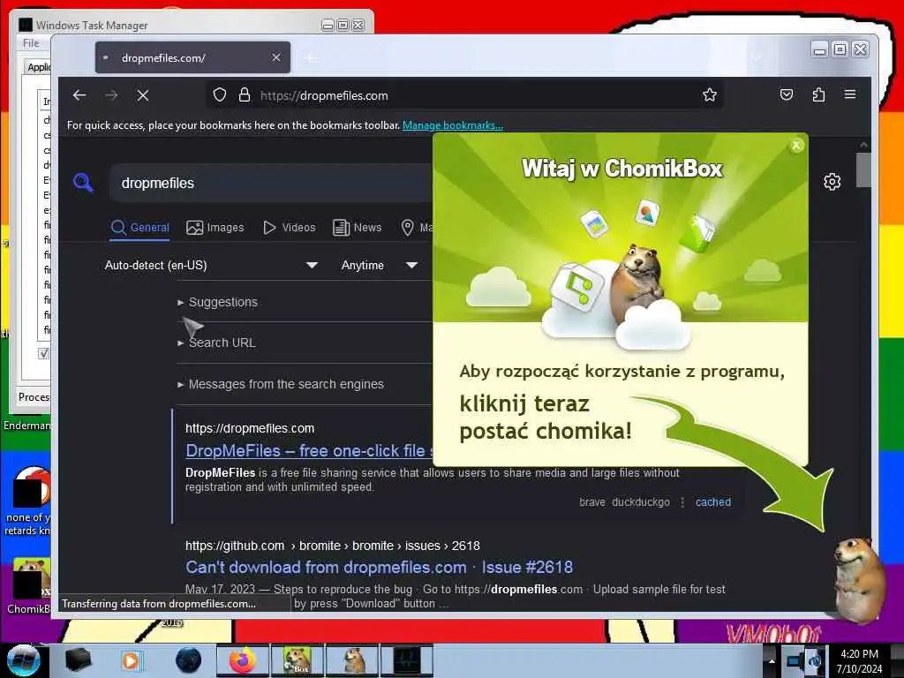904x678 pixels.
Task: Open the Anytime time range dropdown
Action: point(380,265)
